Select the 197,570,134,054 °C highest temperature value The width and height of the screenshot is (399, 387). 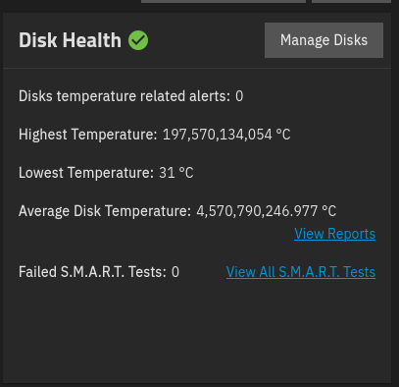(226, 135)
